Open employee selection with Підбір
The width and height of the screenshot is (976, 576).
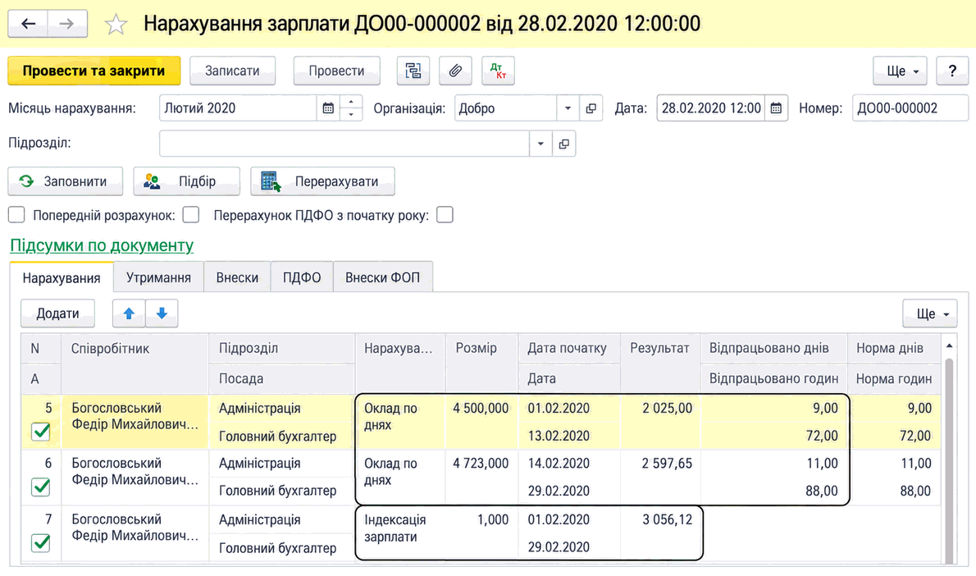point(187,181)
